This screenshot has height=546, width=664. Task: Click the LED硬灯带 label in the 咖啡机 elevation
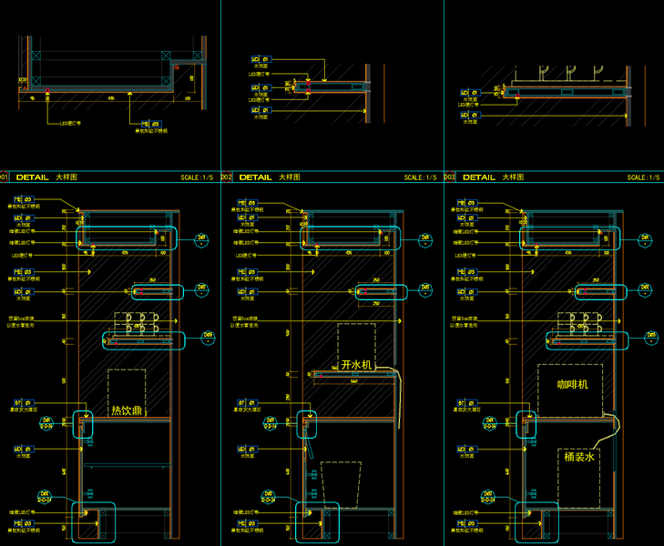[x=465, y=256]
